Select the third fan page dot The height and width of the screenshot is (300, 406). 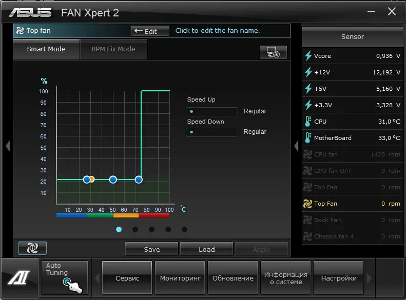(x=152, y=229)
